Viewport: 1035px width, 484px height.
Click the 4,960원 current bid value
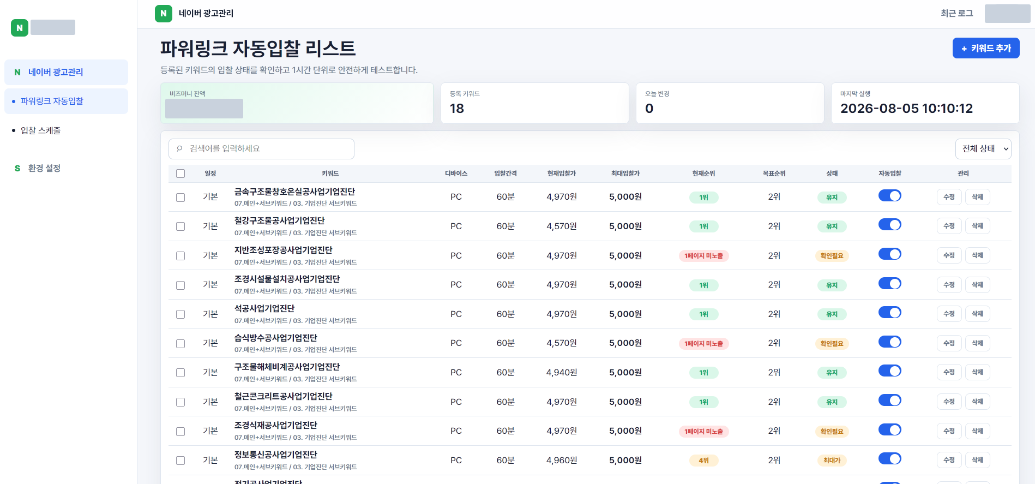pyautogui.click(x=562, y=461)
